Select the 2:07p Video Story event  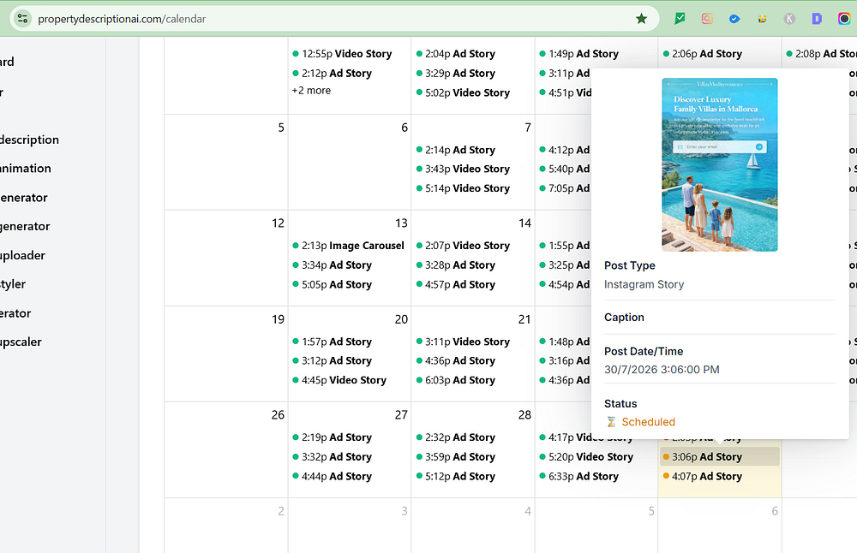click(463, 246)
